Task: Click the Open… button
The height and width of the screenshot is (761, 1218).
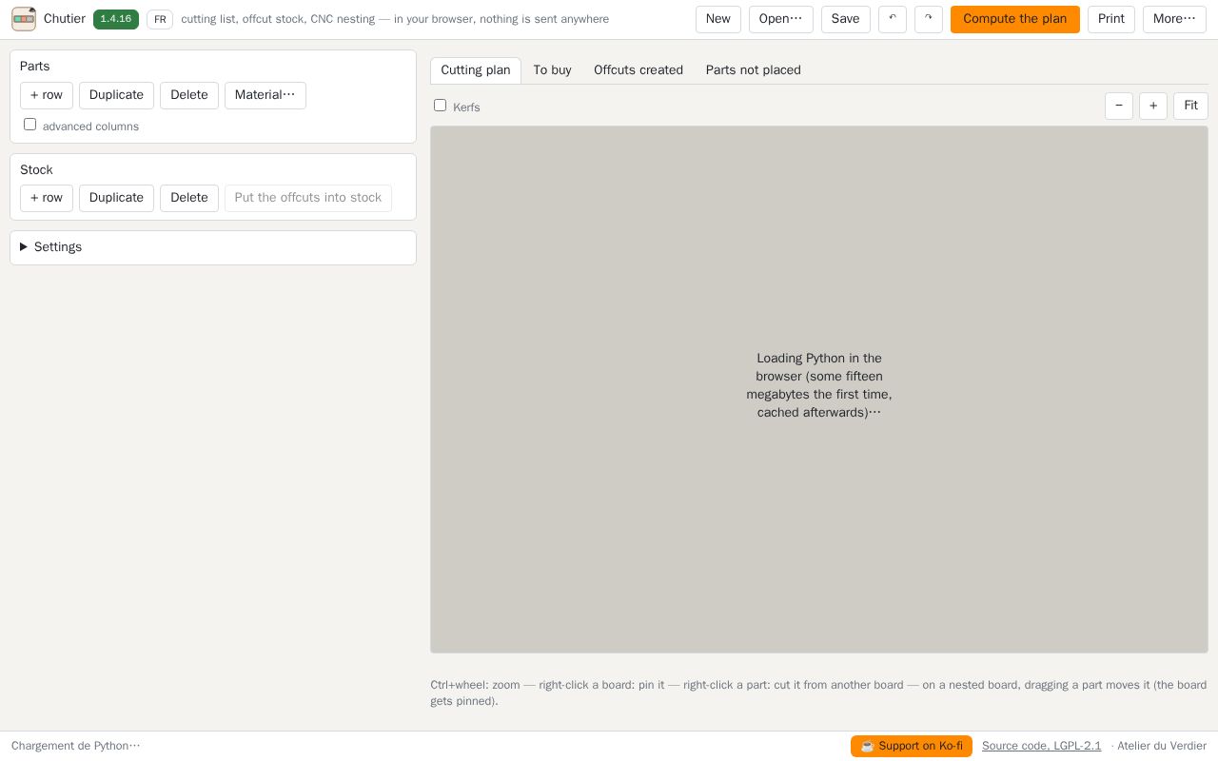Action: point(781,19)
